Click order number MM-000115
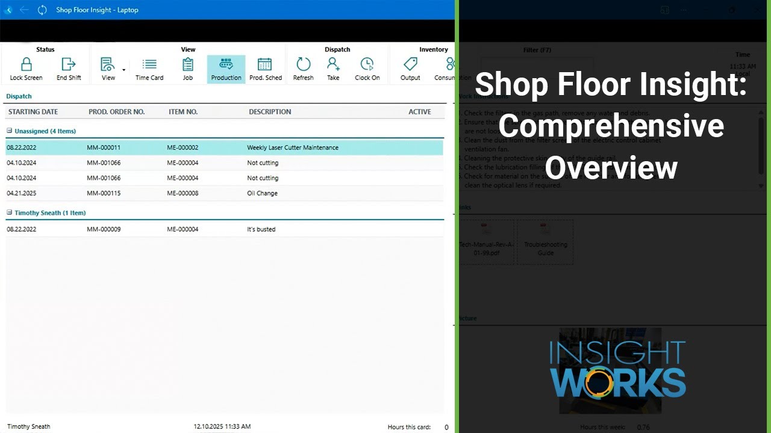 click(x=104, y=193)
